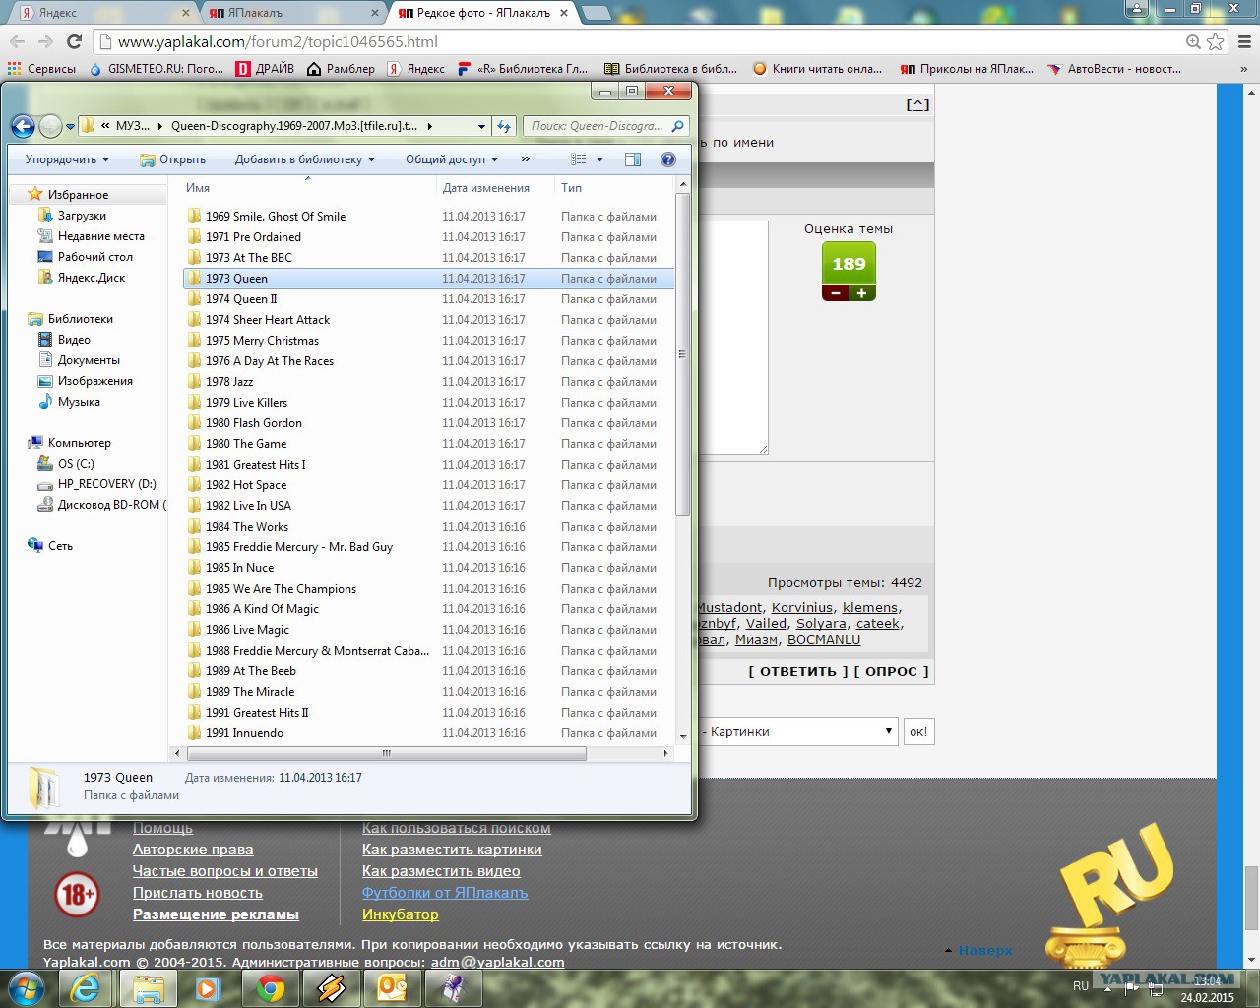Open the Korvinius user profile link
This screenshot has height=1008, width=1260.
[802, 608]
